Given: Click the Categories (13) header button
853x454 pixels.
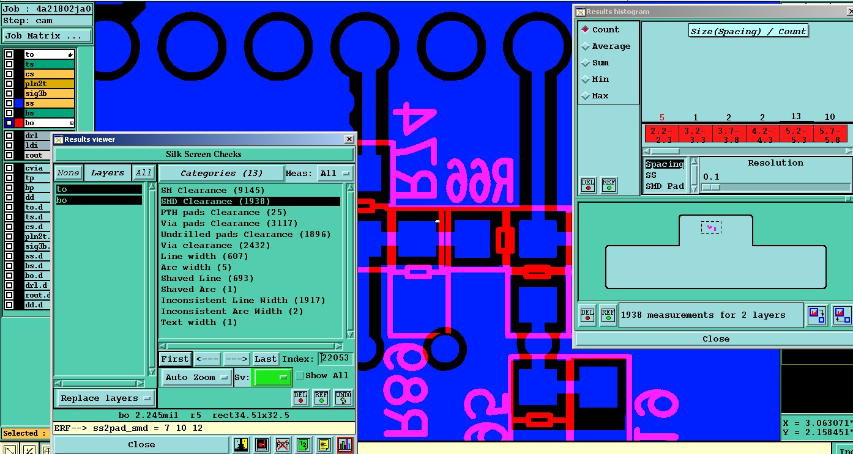Looking at the screenshot, I should tap(222, 173).
